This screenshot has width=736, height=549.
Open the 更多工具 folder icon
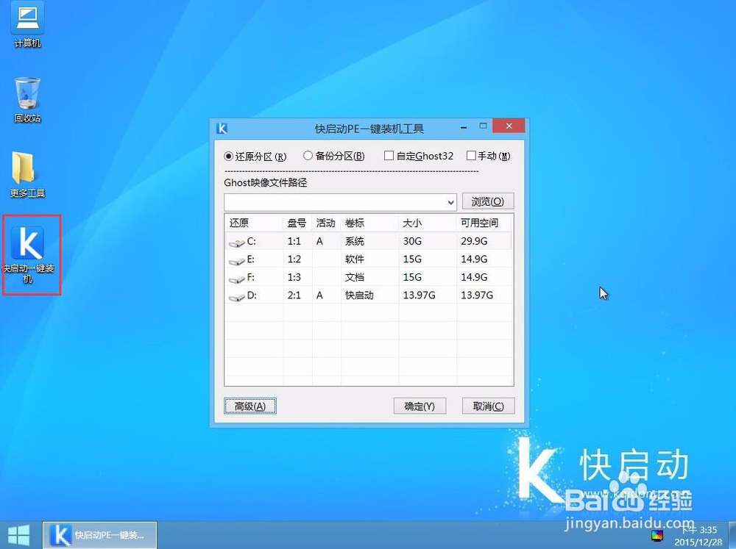click(27, 174)
